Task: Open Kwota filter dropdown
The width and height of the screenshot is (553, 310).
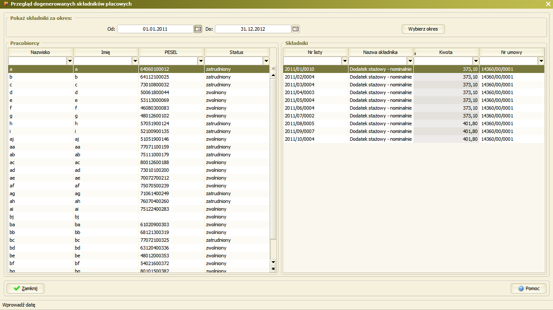Action: (x=476, y=61)
